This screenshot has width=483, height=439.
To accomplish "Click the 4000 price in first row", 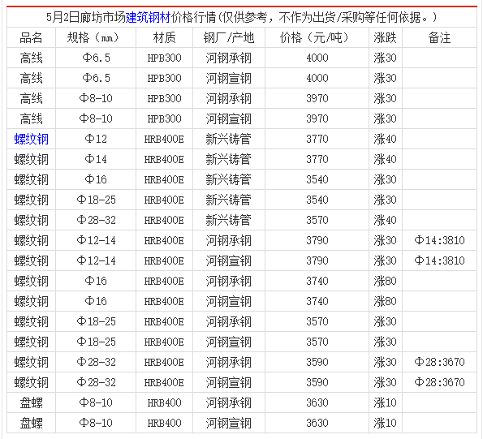I will (317, 58).
